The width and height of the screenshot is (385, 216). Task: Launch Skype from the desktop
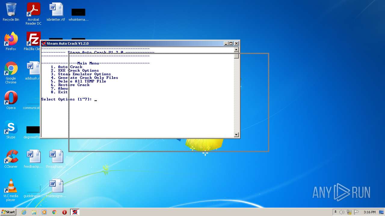(11, 130)
